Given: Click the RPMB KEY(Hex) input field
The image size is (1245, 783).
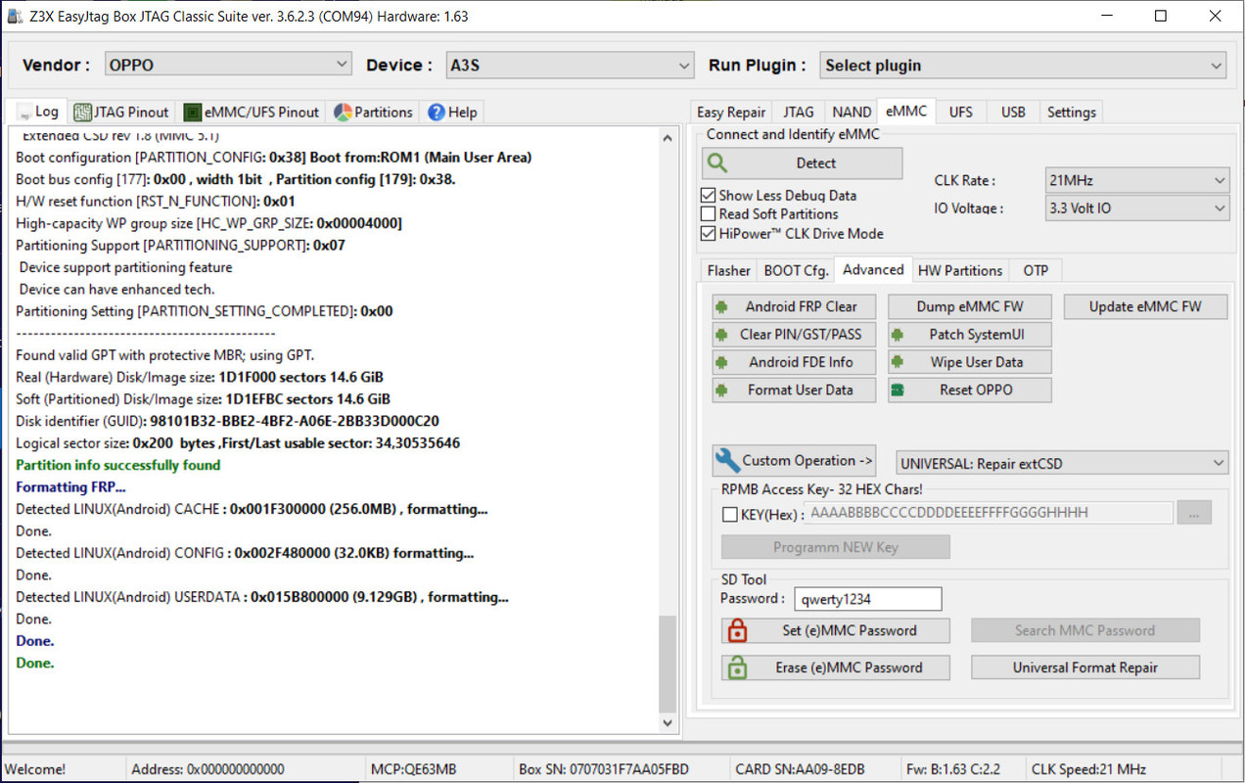Looking at the screenshot, I should [989, 513].
